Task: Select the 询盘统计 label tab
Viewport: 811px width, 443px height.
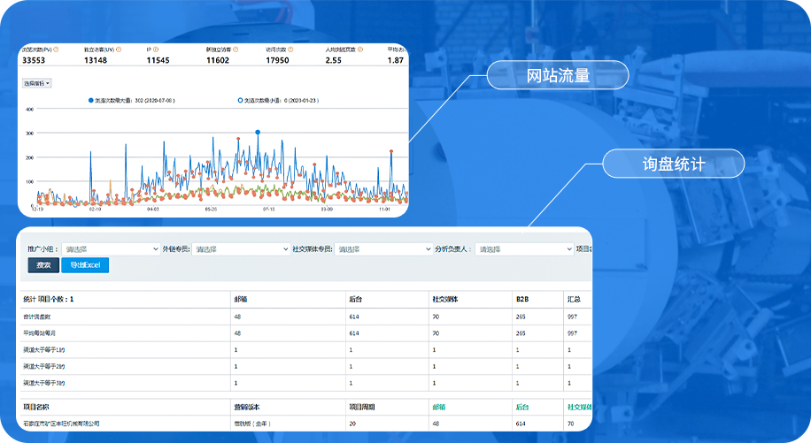Action: 674,164
